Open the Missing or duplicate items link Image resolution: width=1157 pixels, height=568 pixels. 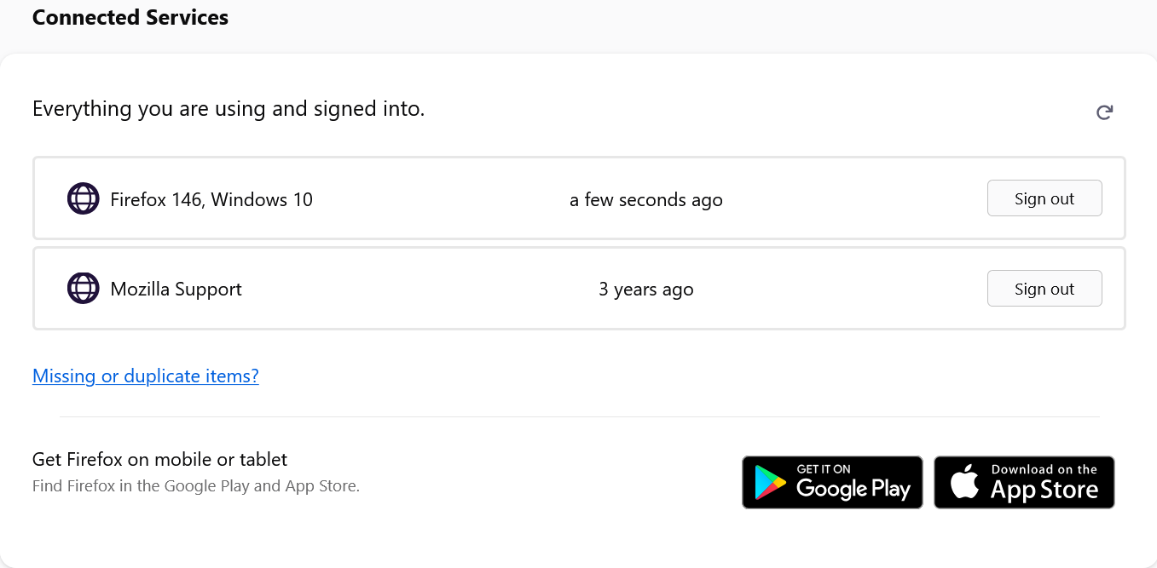[x=145, y=376]
